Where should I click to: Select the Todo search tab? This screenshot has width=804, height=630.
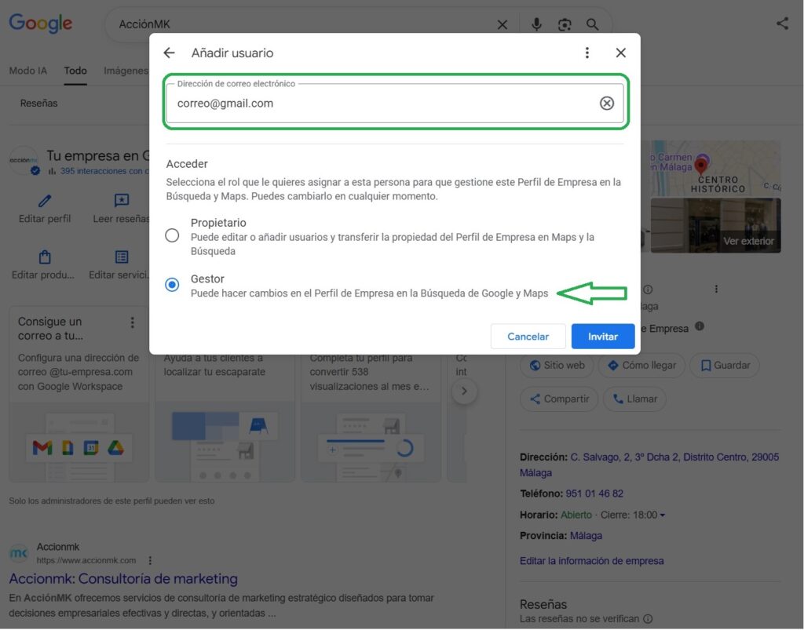tap(75, 71)
